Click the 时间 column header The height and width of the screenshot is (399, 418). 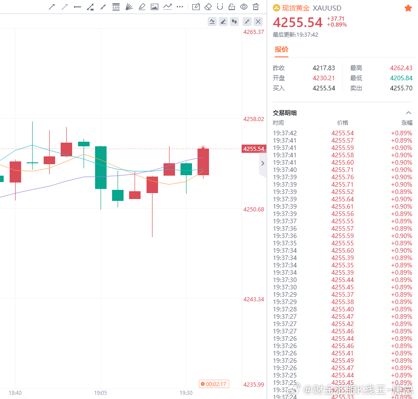click(278, 123)
